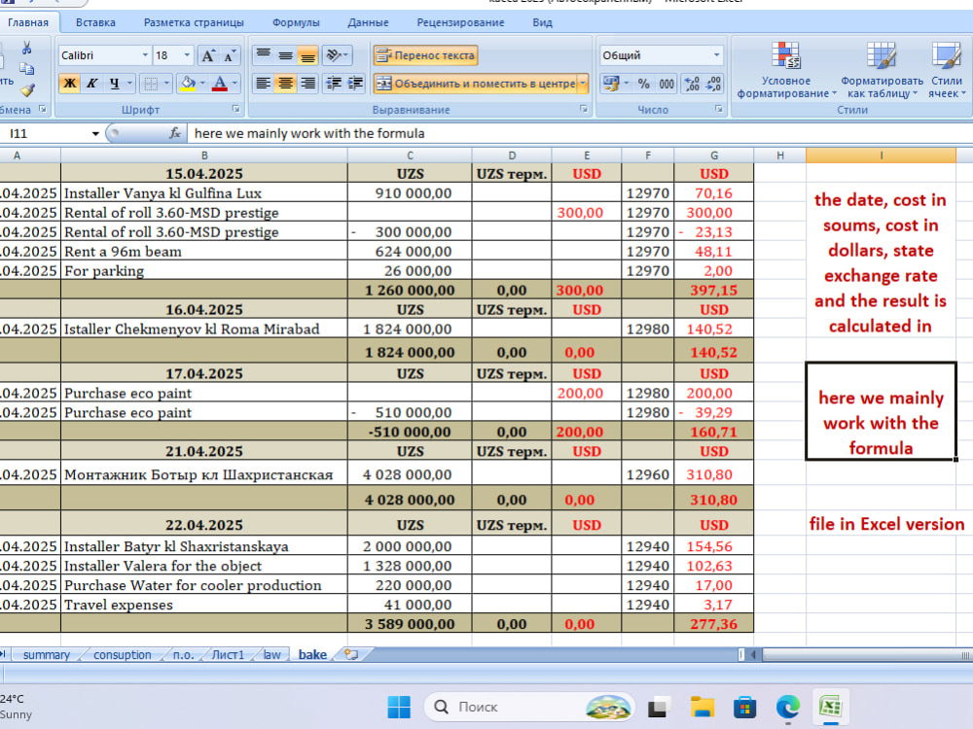Apply percent style format
The image size is (973, 729).
(x=644, y=83)
